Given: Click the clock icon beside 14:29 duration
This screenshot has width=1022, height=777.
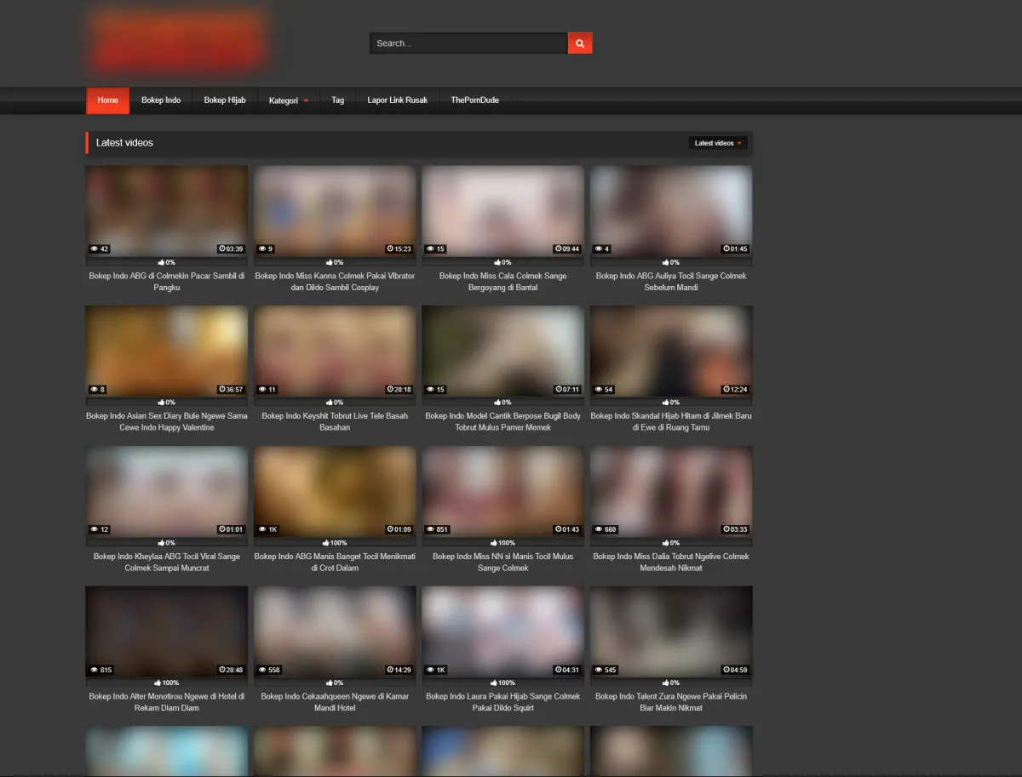Looking at the screenshot, I should point(389,670).
